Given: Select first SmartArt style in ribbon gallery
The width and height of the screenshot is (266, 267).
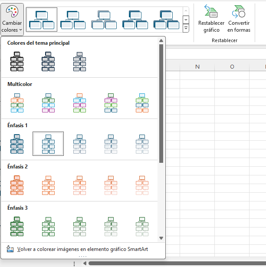Looking at the screenshot, I should 42,20.
